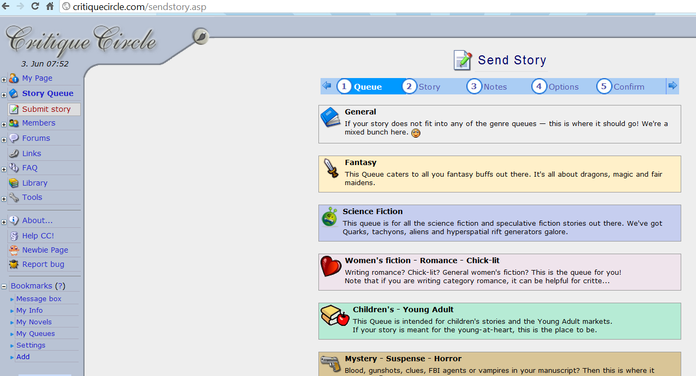Viewport: 696px width, 376px height.
Task: Go back using the wizard left arrow
Action: coord(327,85)
